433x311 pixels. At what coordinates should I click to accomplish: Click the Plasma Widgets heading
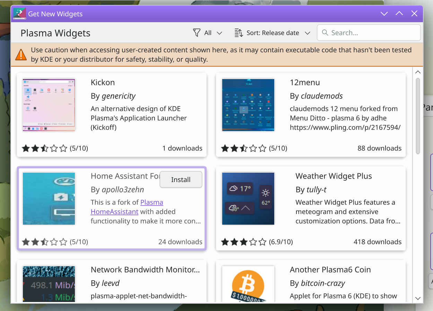[x=55, y=33]
